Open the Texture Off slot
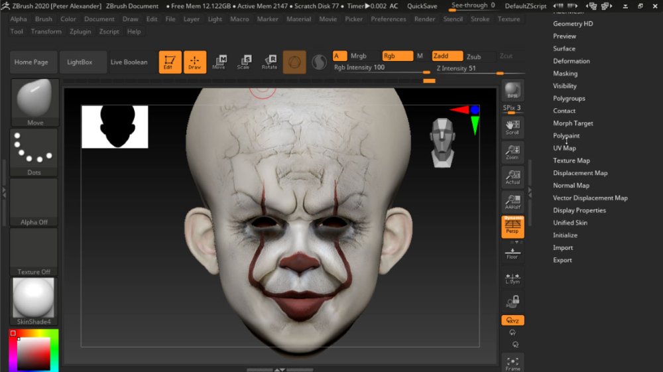This screenshot has height=372, width=663. click(34, 252)
